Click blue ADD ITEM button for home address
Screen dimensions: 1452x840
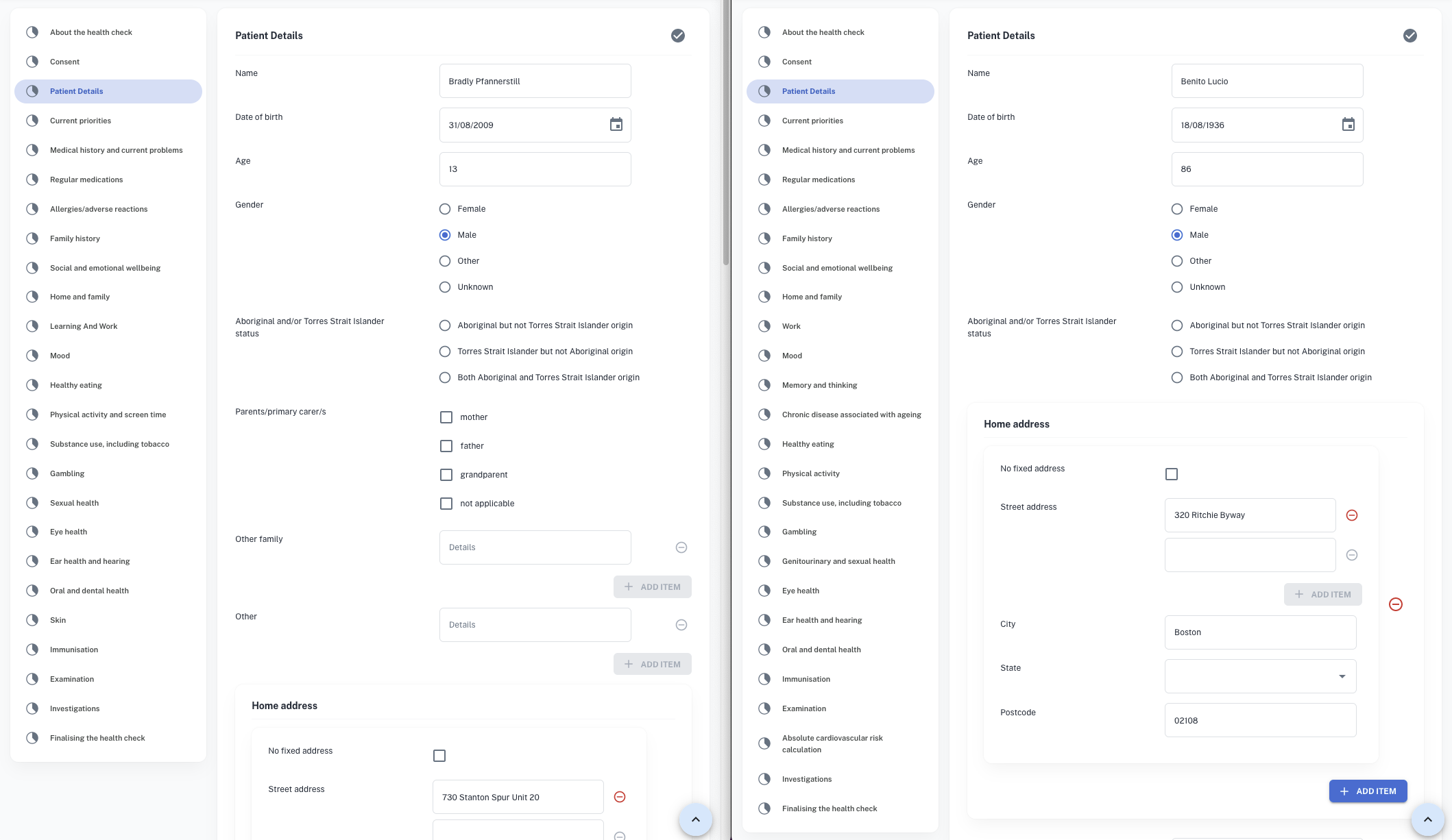click(1368, 791)
